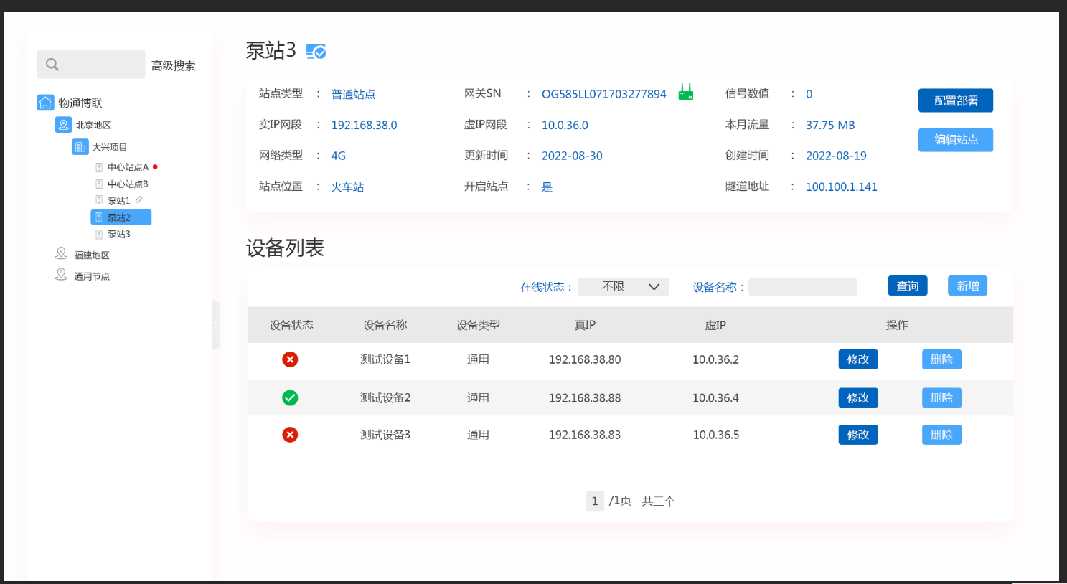
Task: Click the red offline status icon for 测试设备3
Action: [x=290, y=435]
